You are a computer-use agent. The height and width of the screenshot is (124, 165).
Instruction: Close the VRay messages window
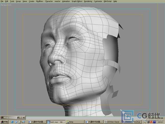pyautogui.click(x=24, y=117)
